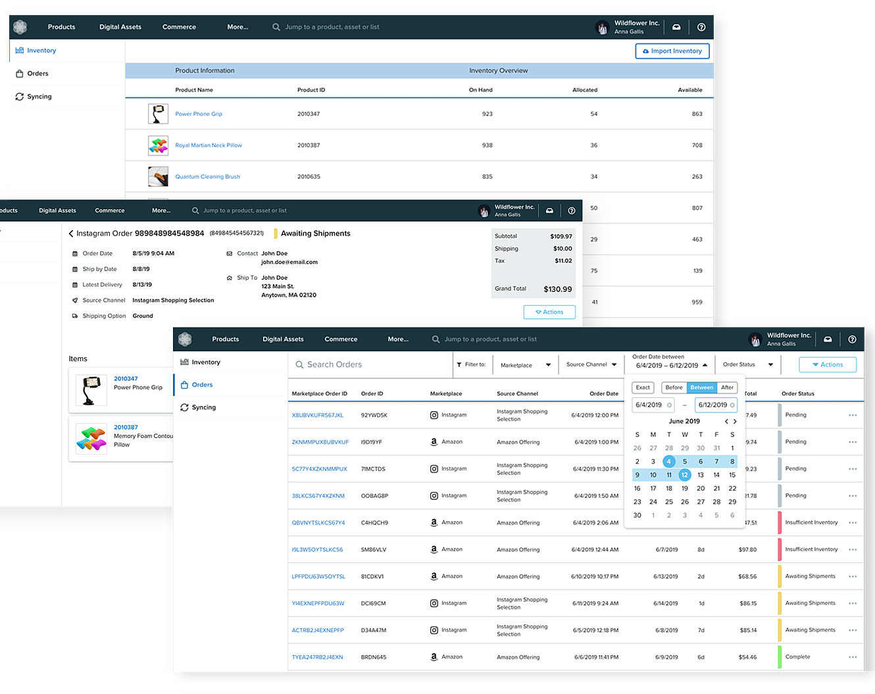
Task: Select June 20 in the calendar
Action: pyautogui.click(x=701, y=489)
